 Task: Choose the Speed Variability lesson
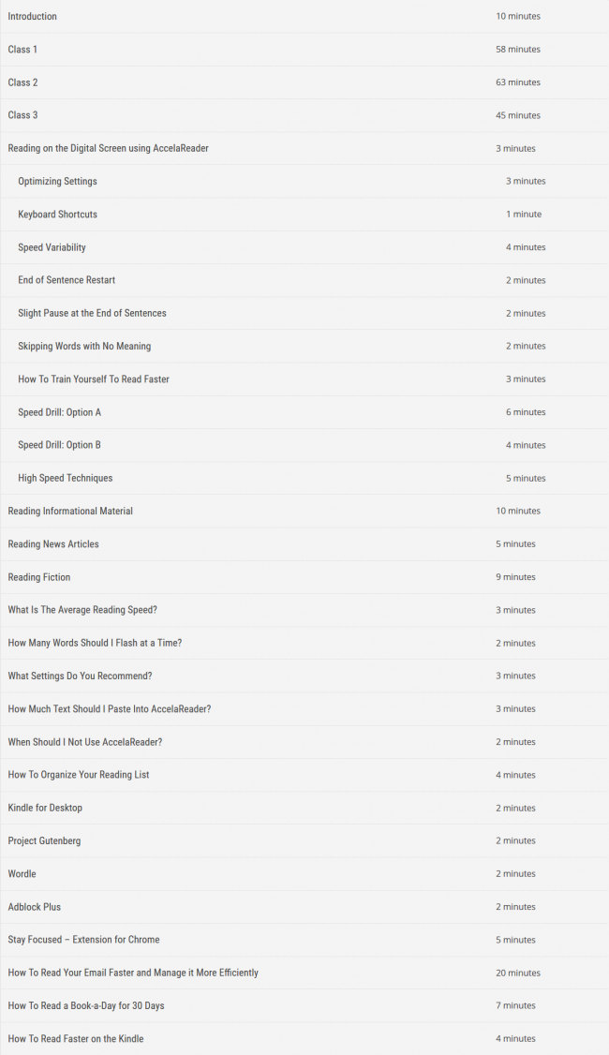point(304,247)
